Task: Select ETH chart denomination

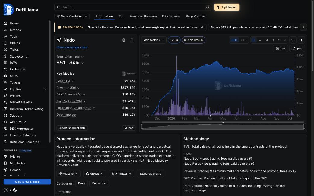Action: click(244, 40)
